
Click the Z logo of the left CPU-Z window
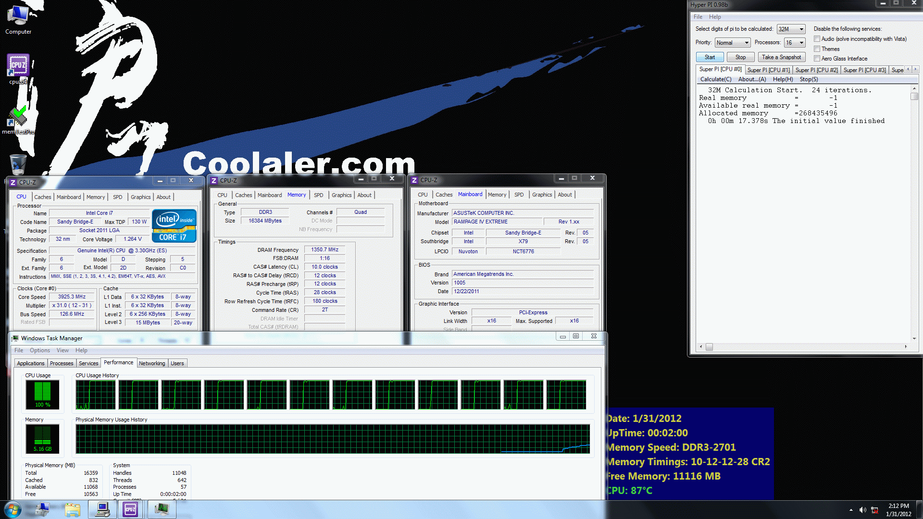click(x=13, y=182)
